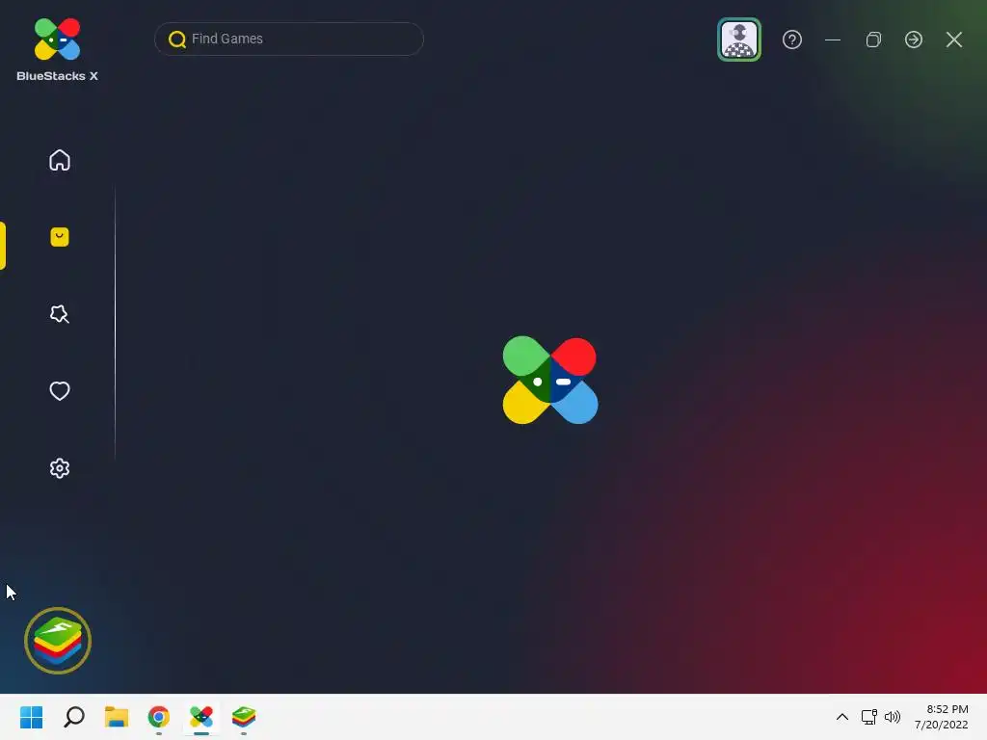This screenshot has height=740, width=987.
Task: Open the Help question mark icon
Action: click(x=792, y=40)
